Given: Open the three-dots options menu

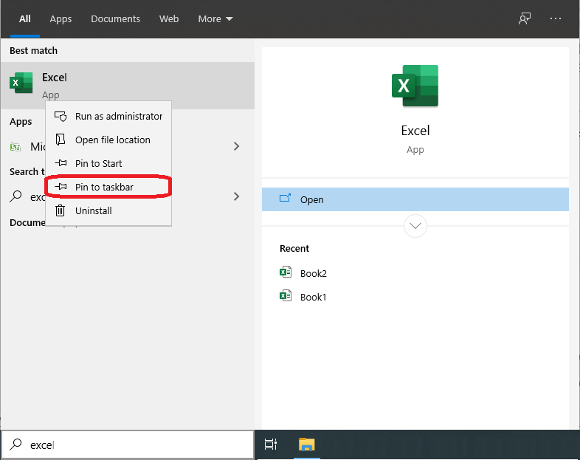Looking at the screenshot, I should click(556, 18).
